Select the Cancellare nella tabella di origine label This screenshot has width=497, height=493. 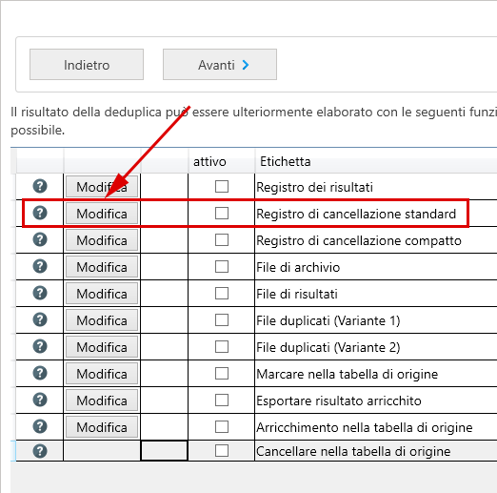353,451
